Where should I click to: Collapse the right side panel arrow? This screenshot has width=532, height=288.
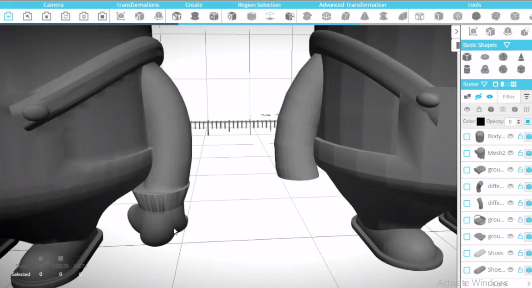456,31
